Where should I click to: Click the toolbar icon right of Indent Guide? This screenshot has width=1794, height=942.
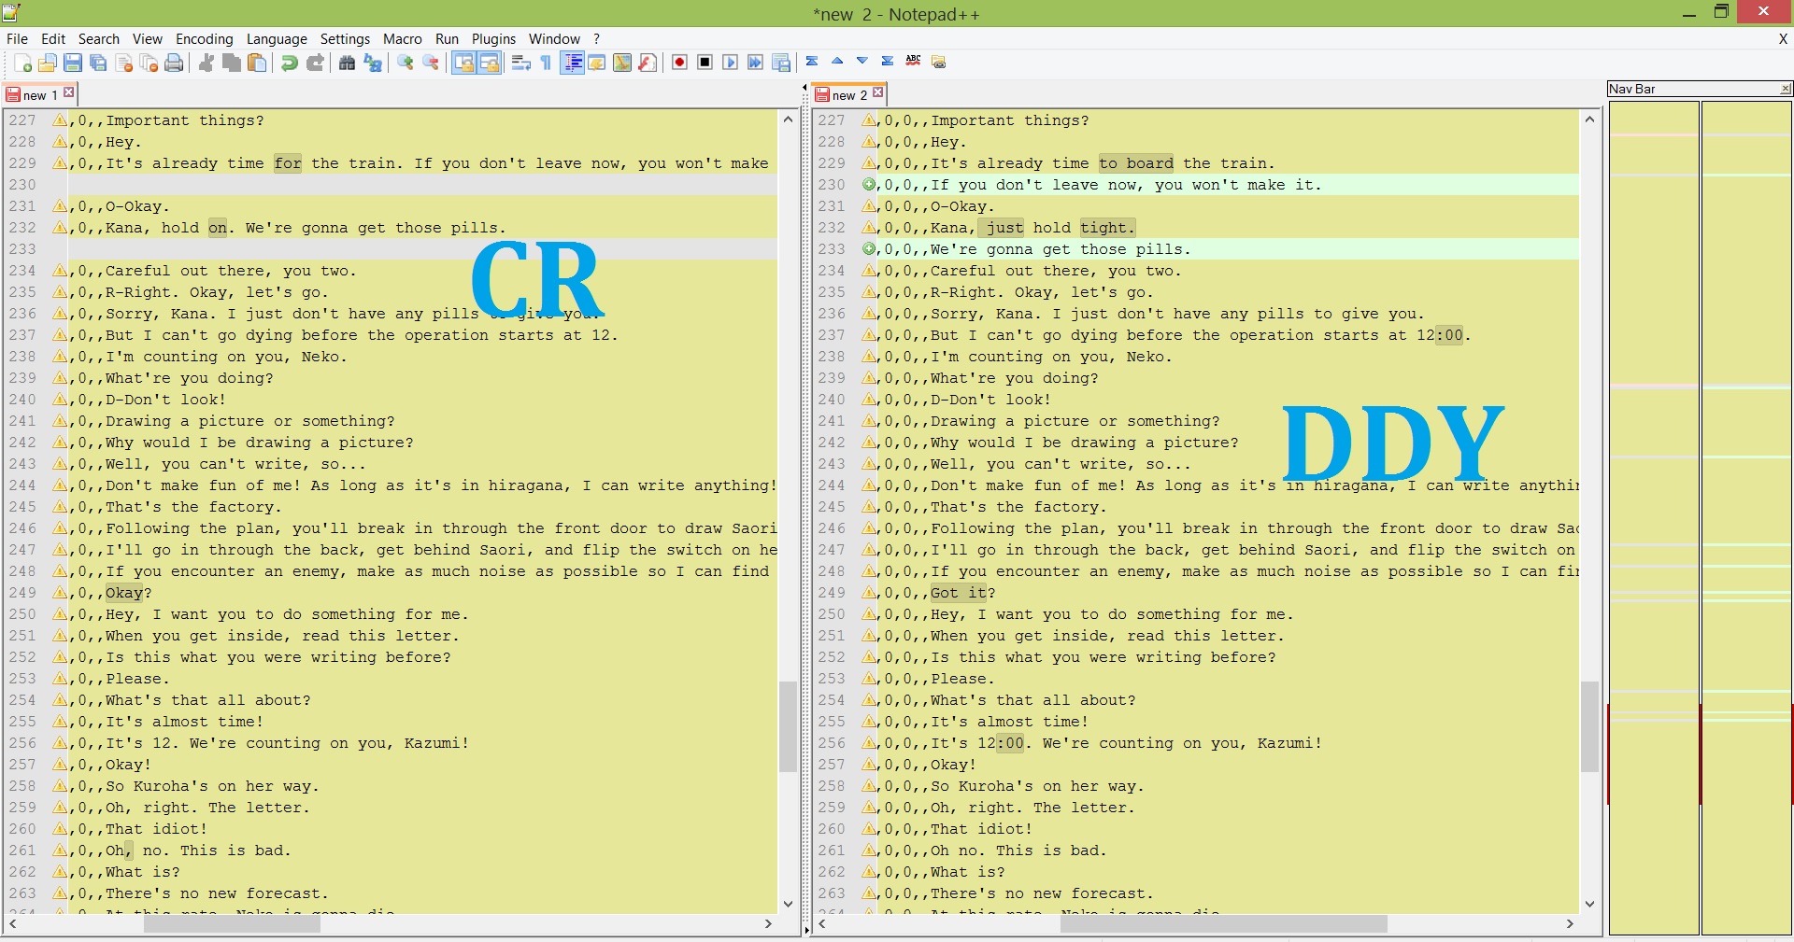pyautogui.click(x=597, y=63)
